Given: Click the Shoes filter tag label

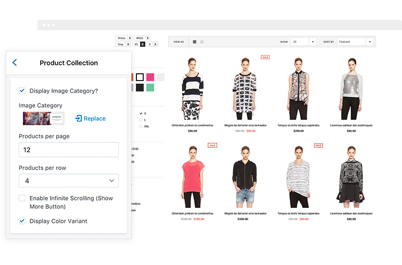Looking at the screenshot, I should 121,38.
